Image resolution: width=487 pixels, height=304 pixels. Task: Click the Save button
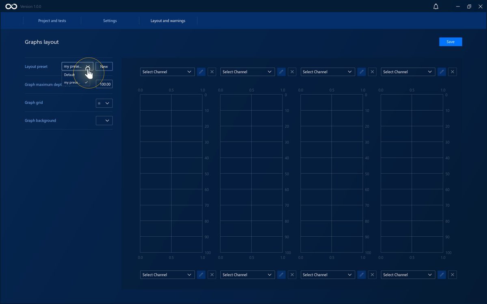pyautogui.click(x=450, y=42)
